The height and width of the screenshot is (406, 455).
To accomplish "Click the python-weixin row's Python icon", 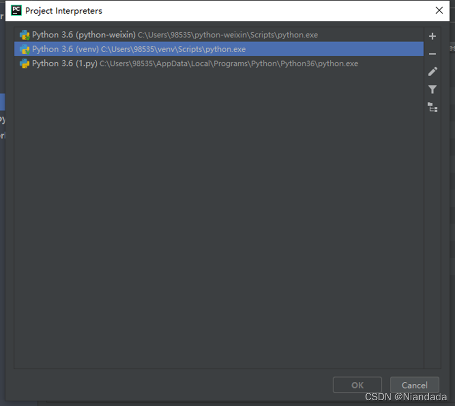I will [25, 35].
